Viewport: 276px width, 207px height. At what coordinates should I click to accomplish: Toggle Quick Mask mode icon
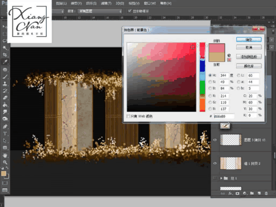[5, 183]
